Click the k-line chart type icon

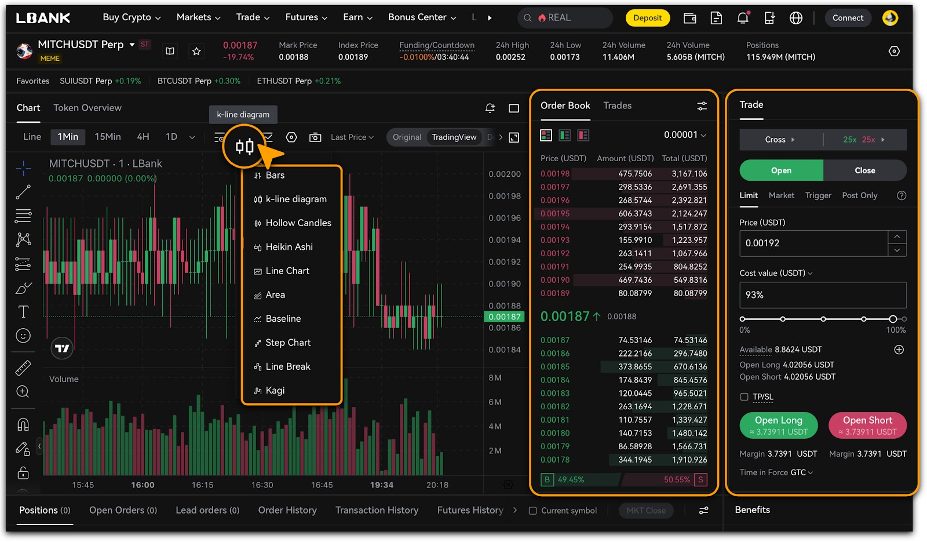244,146
